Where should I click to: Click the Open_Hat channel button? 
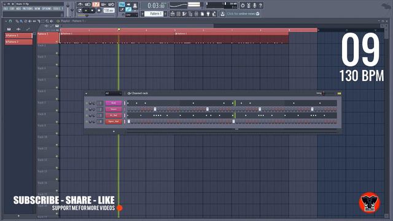click(114, 122)
